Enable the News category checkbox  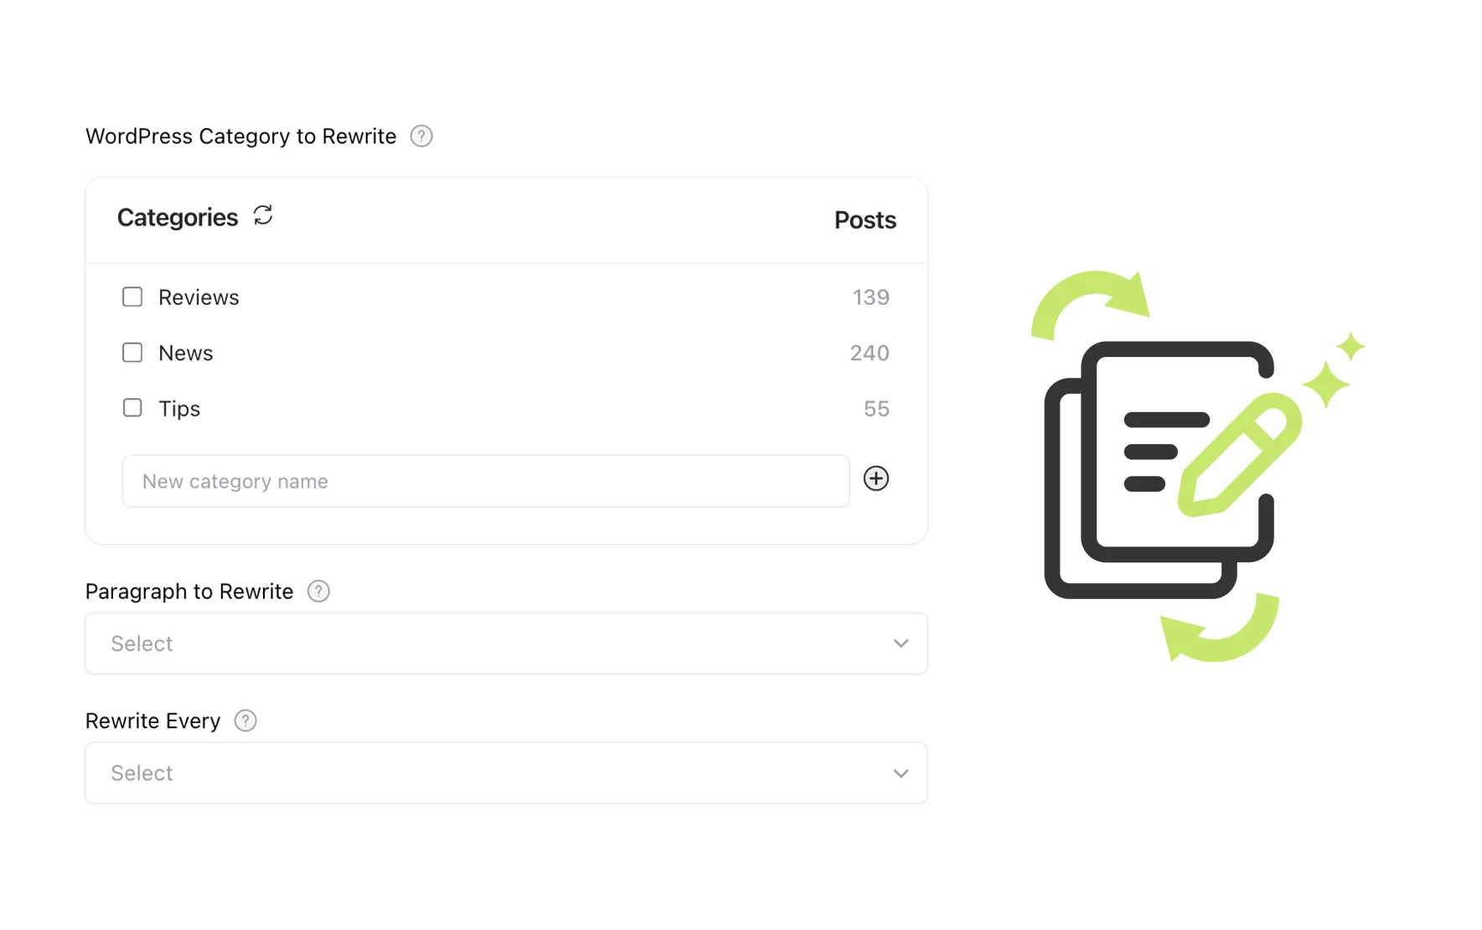coord(132,353)
